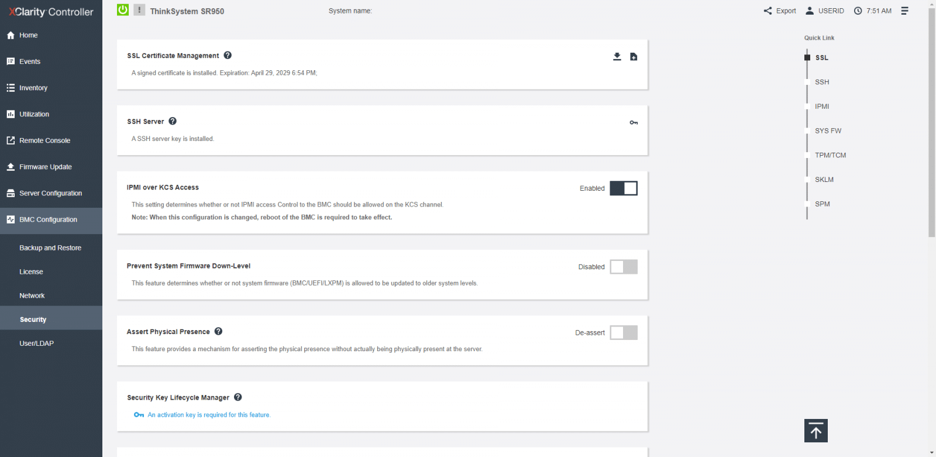
Task: Click the BMC Configuration icon
Action: click(11, 219)
